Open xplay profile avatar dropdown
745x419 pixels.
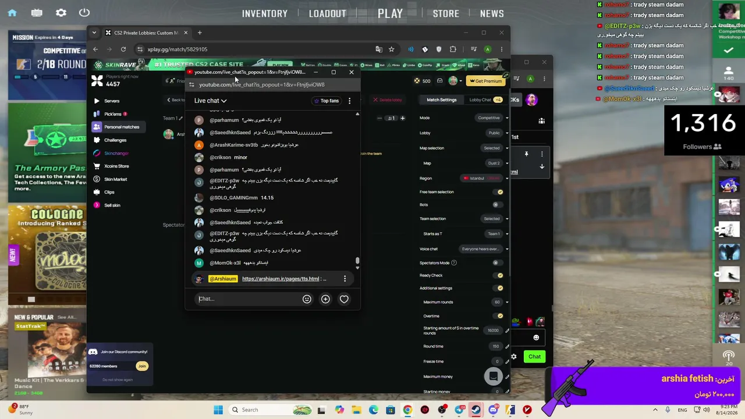[x=455, y=81]
